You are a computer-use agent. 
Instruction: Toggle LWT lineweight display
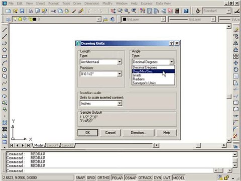pos(167,177)
